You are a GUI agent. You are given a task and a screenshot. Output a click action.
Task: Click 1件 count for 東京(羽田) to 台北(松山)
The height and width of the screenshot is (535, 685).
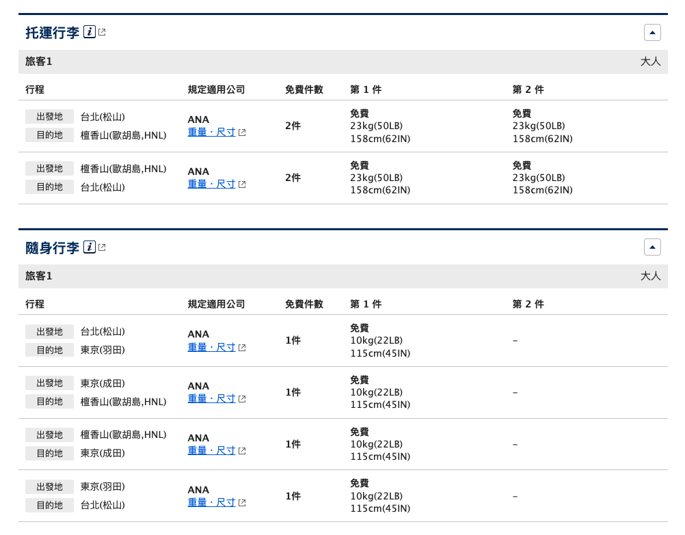click(x=293, y=496)
